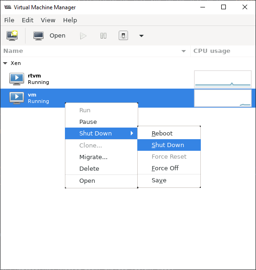Click the vm running monitor icon
Viewport: 256px width, 270px height.
tap(17, 98)
